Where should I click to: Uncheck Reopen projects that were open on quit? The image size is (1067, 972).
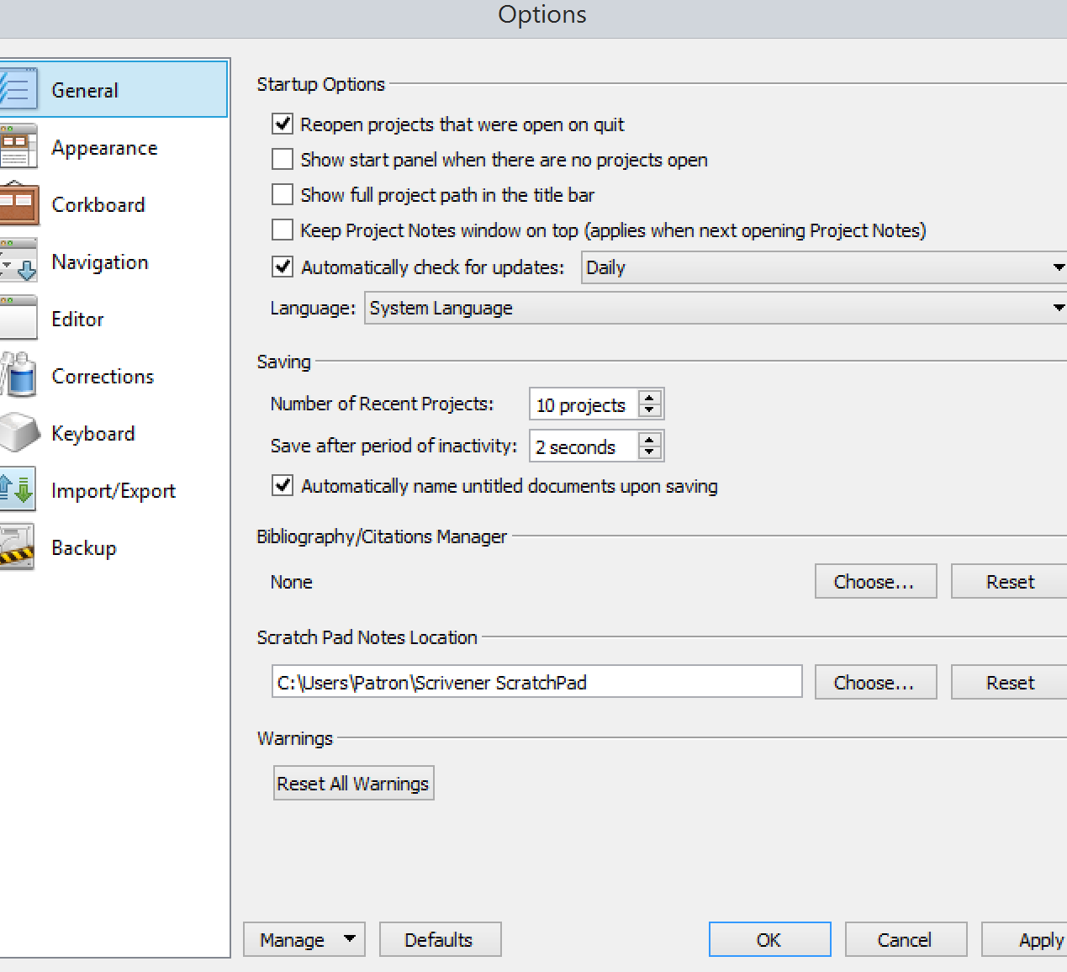283,124
